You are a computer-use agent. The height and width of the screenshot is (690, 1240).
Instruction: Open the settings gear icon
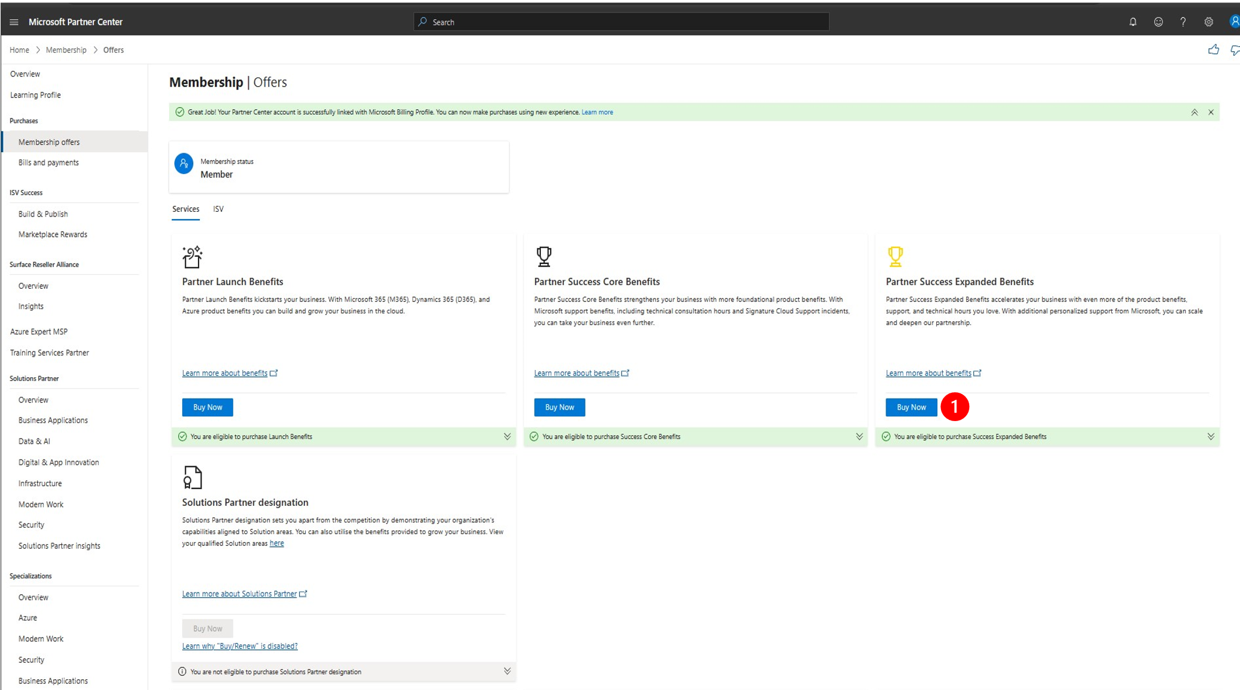[x=1209, y=22]
